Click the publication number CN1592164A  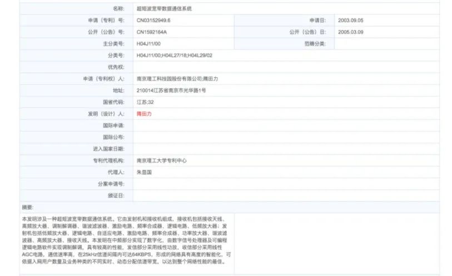152,32
